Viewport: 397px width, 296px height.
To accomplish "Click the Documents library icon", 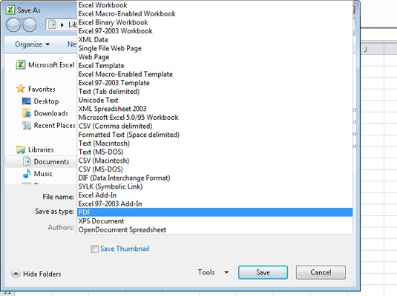I will click(27, 161).
